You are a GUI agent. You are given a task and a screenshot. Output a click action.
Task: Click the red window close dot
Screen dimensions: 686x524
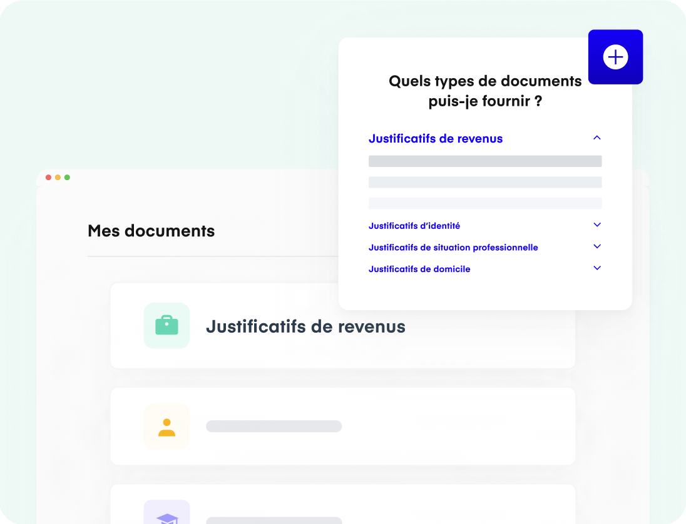tap(49, 178)
